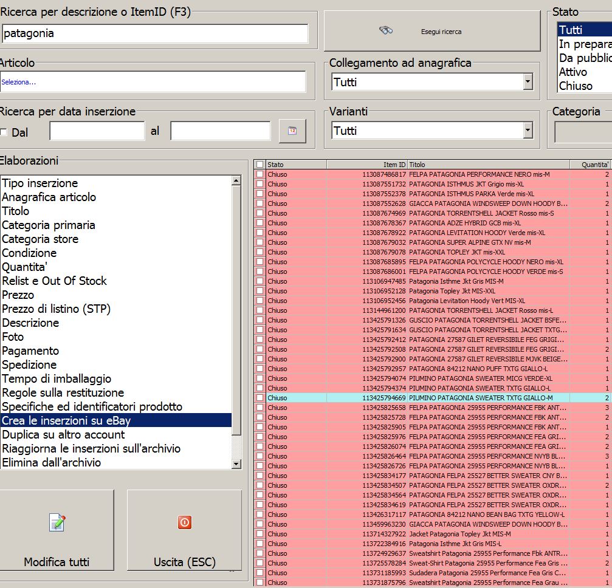Click Seleziona... in Articolo field
The width and height of the screenshot is (612, 588).
(19, 82)
